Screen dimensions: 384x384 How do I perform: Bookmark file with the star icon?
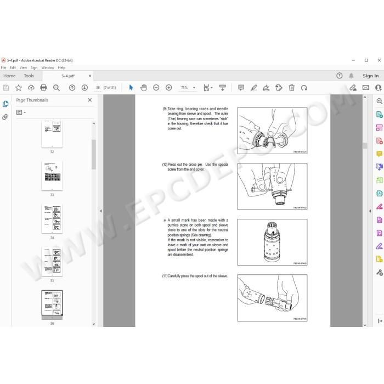[19, 88]
